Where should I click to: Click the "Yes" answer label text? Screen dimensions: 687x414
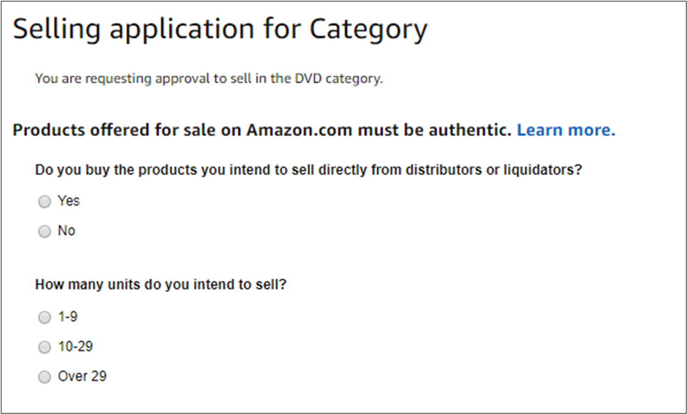(x=68, y=201)
